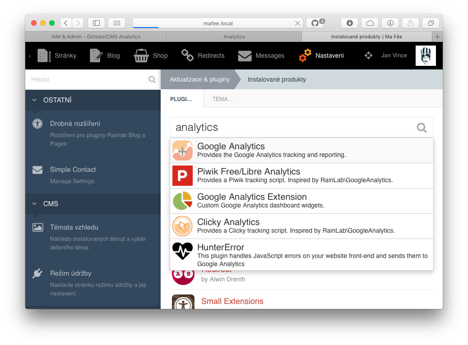Click the sidebar search magnifier icon
Image resolution: width=468 pixels, height=345 pixels.
click(x=152, y=79)
